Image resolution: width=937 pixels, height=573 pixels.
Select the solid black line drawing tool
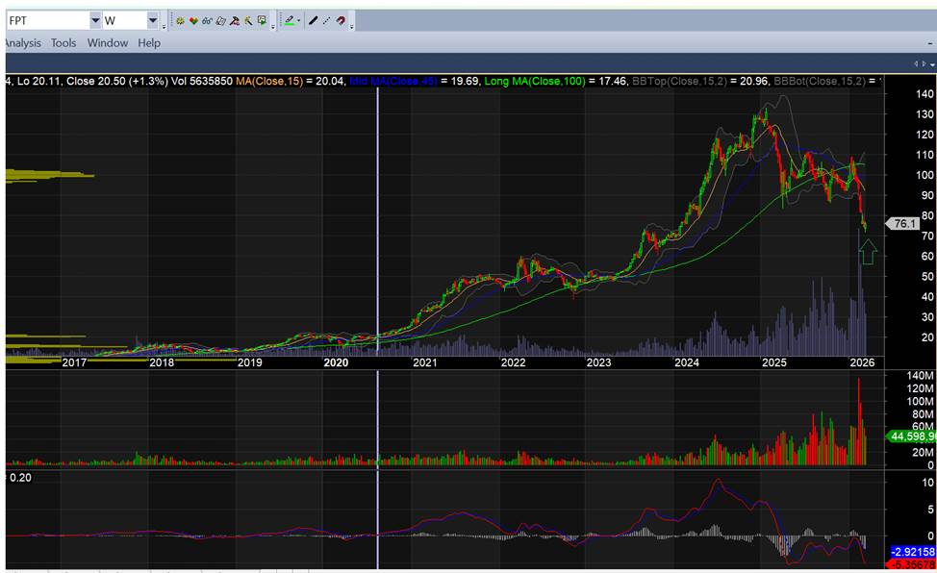point(313,20)
